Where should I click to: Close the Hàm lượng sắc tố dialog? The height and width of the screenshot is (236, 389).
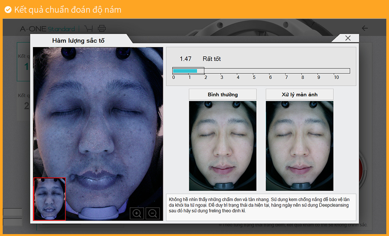[348, 38]
